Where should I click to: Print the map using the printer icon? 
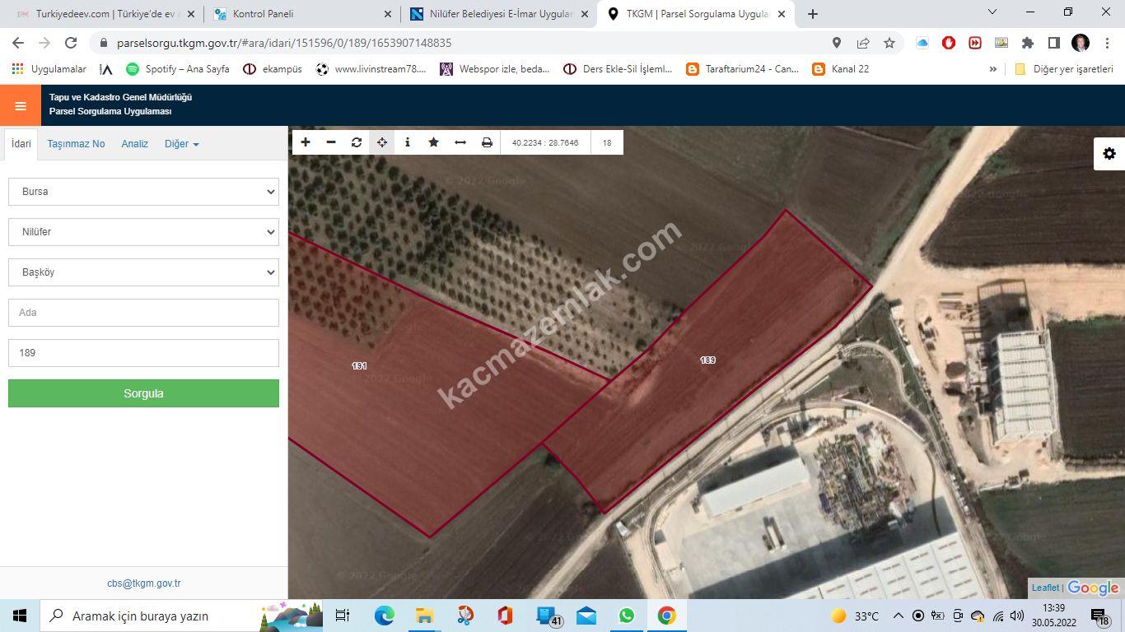[x=487, y=142]
